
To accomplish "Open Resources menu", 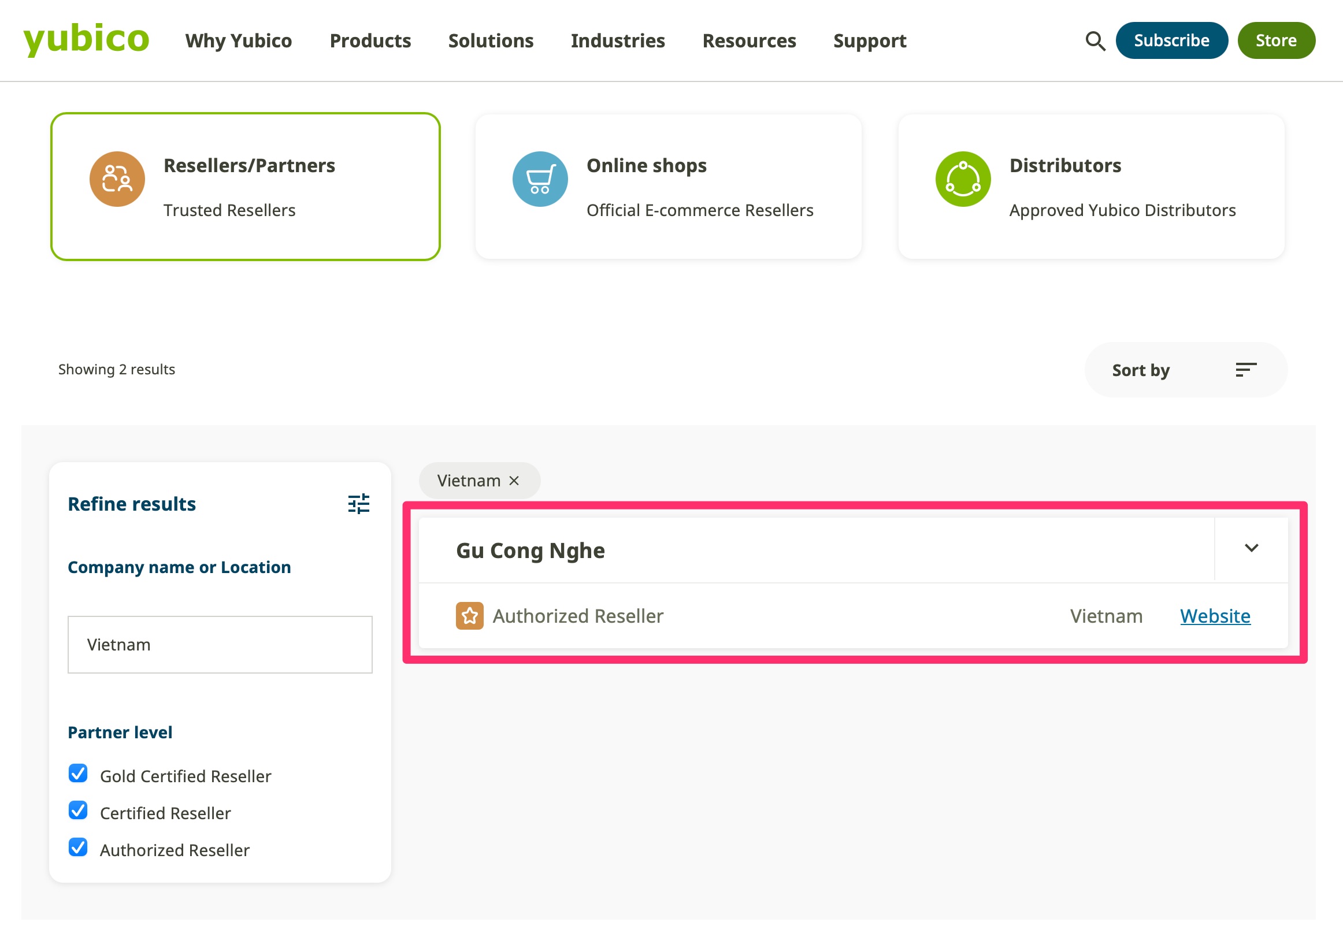I will coord(750,41).
